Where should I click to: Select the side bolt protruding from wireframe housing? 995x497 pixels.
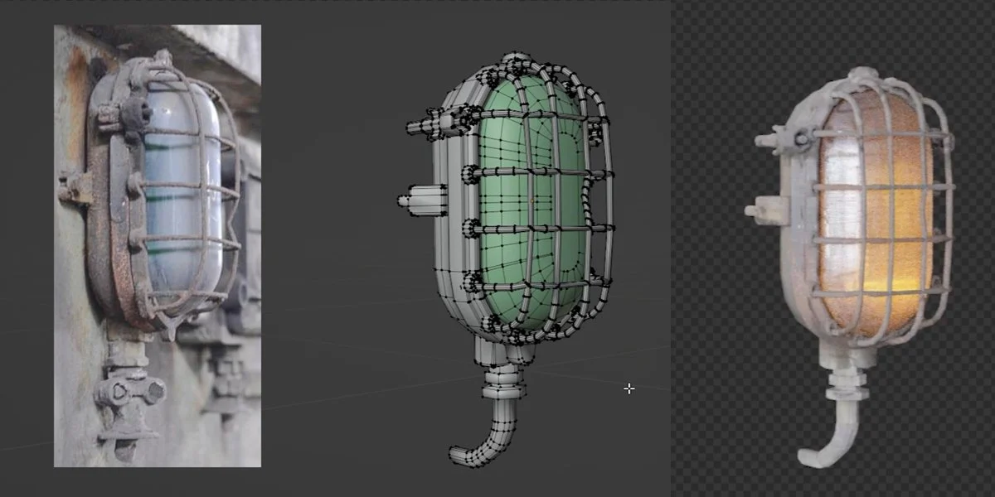[x=421, y=200]
